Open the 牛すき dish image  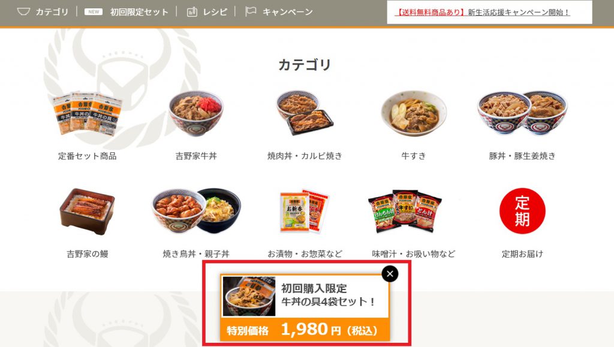click(414, 113)
